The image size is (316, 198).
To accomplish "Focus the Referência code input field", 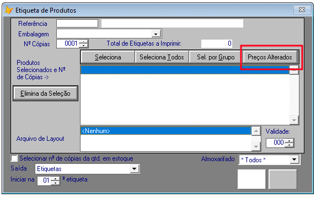I will (77, 24).
